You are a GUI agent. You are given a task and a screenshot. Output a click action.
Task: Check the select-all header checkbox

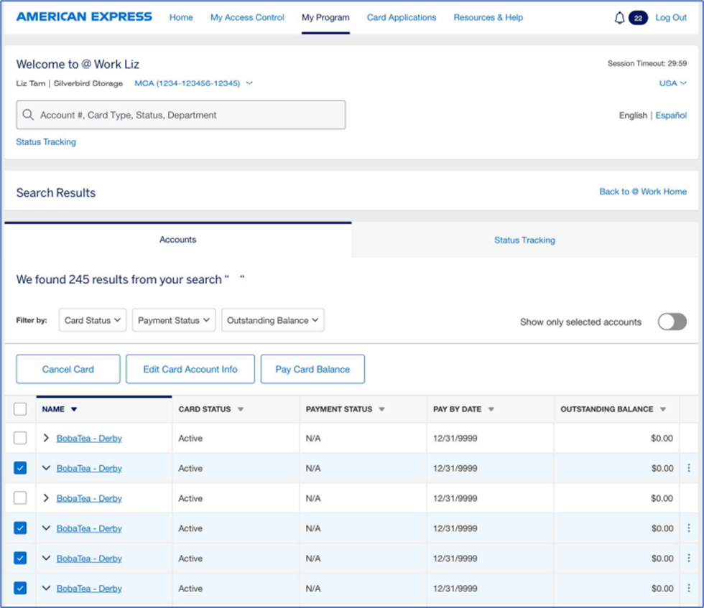click(x=20, y=409)
